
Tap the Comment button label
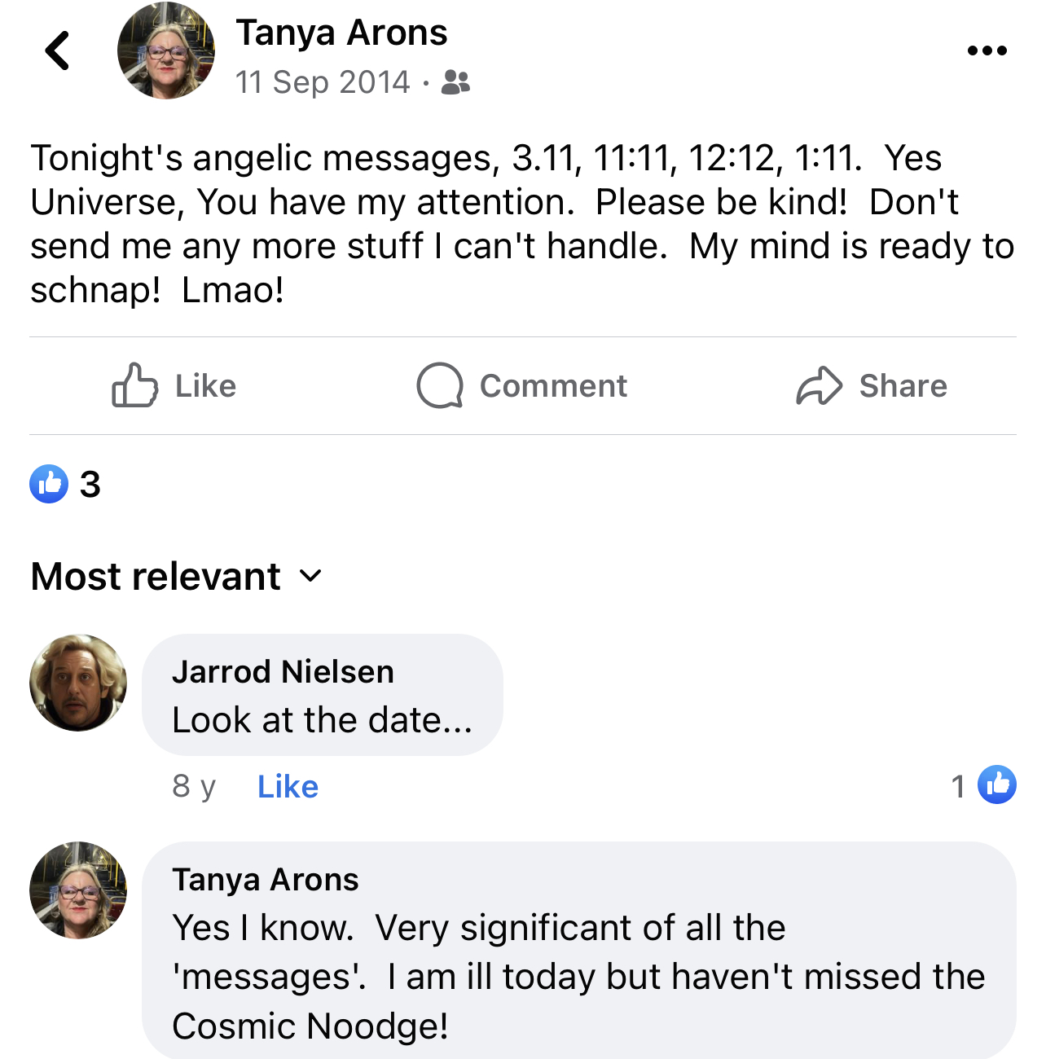[553, 386]
